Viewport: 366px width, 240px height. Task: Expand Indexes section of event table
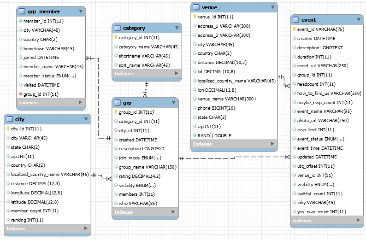point(358,220)
